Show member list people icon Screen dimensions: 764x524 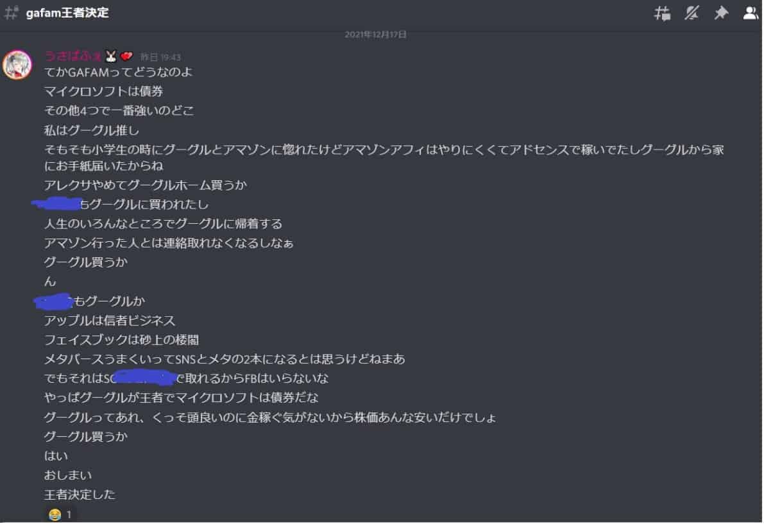click(751, 13)
